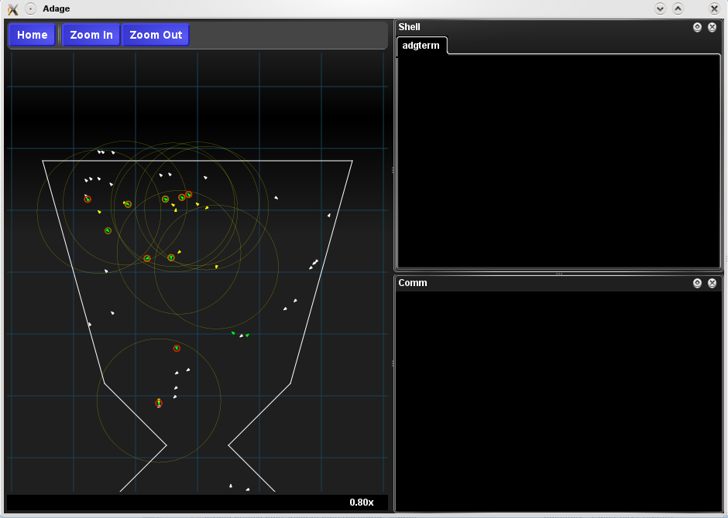Grab the splitter handle between Shell and Comm
This screenshot has width=728, height=518.
pos(558,273)
